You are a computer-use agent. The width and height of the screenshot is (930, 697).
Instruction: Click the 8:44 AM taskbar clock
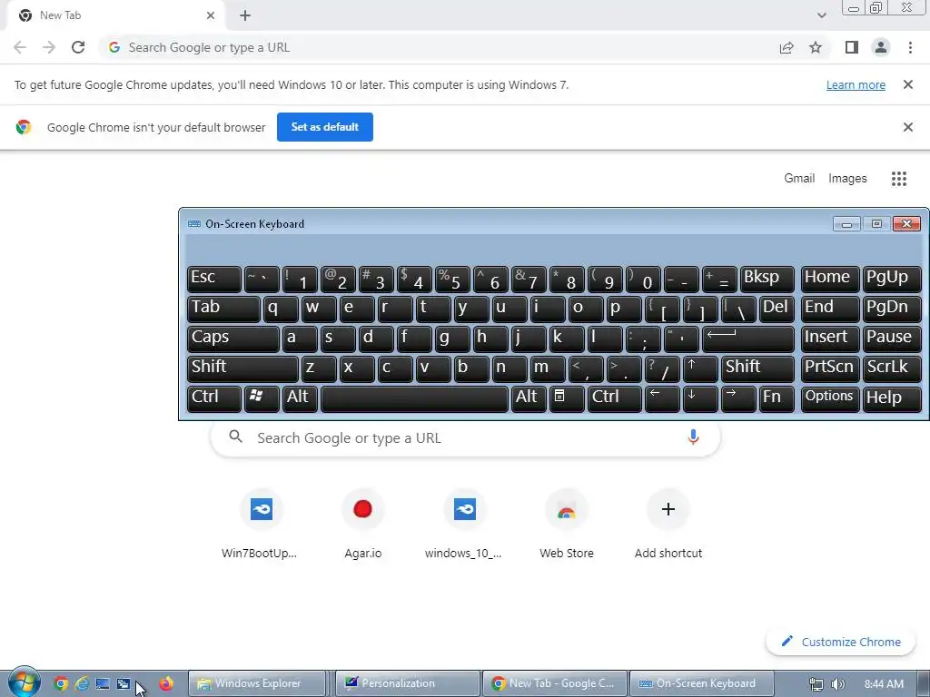tap(884, 684)
